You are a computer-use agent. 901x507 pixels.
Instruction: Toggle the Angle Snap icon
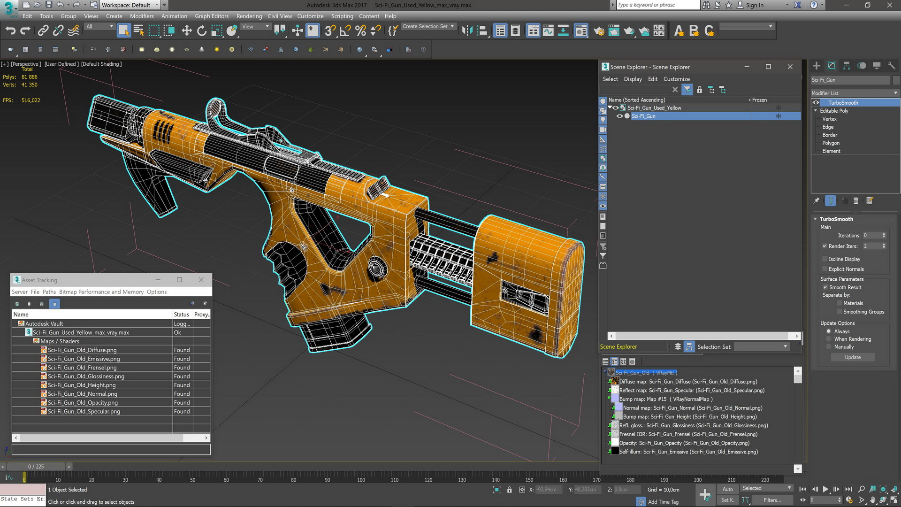point(345,31)
